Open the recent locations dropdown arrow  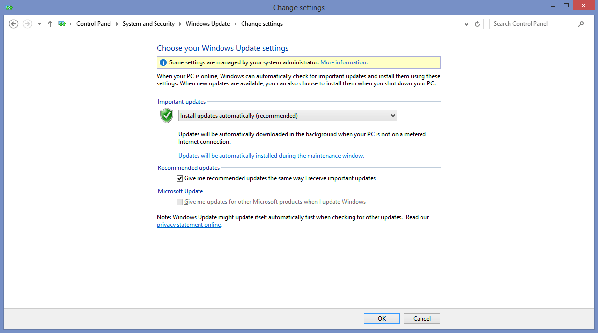(x=39, y=24)
